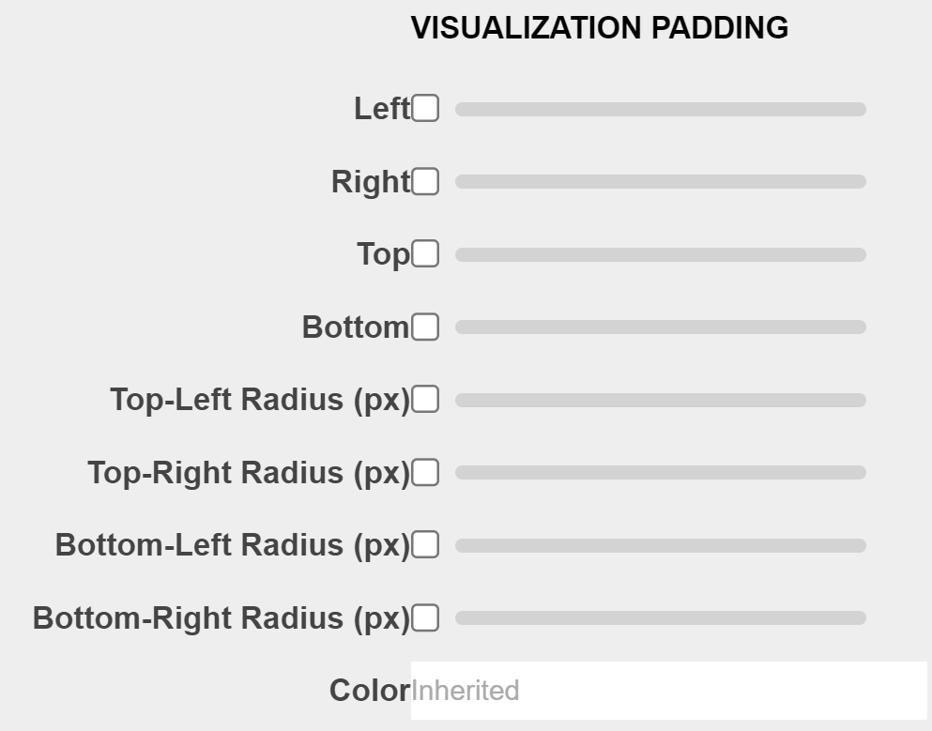
Task: Adjust the Bottom-Left Radius slider
Action: pyautogui.click(x=660, y=546)
